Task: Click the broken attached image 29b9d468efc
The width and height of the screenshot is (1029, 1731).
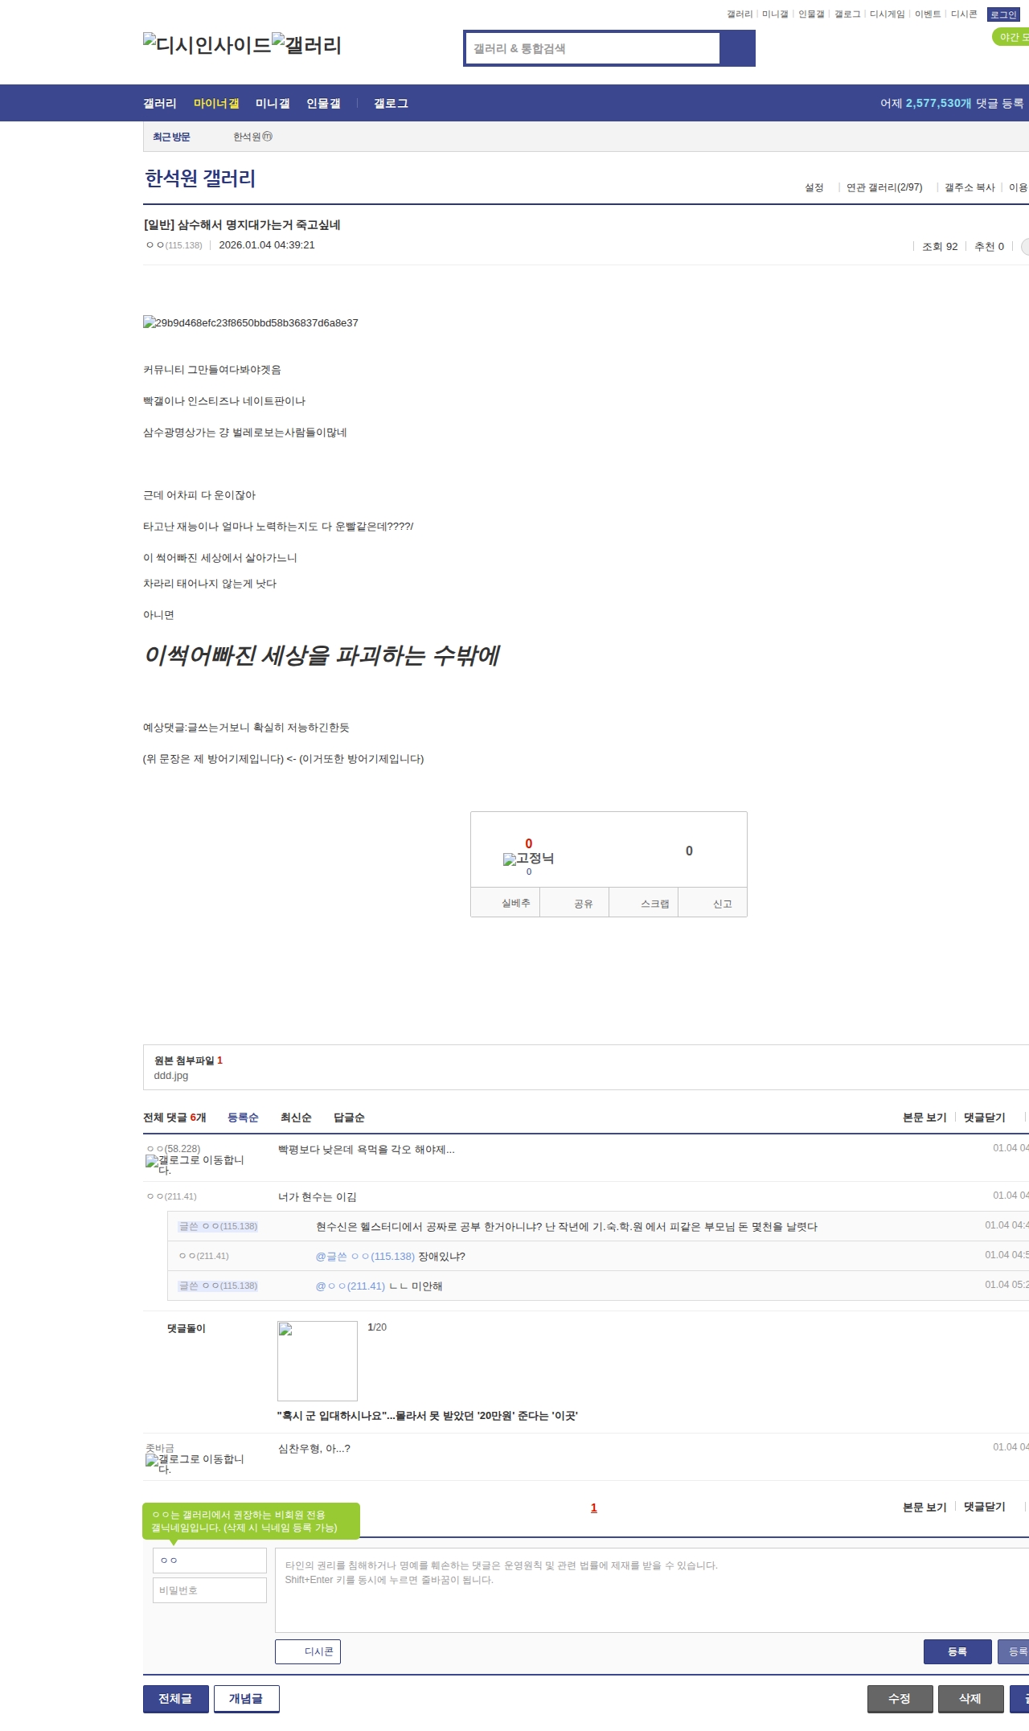Action: pyautogui.click(x=251, y=322)
